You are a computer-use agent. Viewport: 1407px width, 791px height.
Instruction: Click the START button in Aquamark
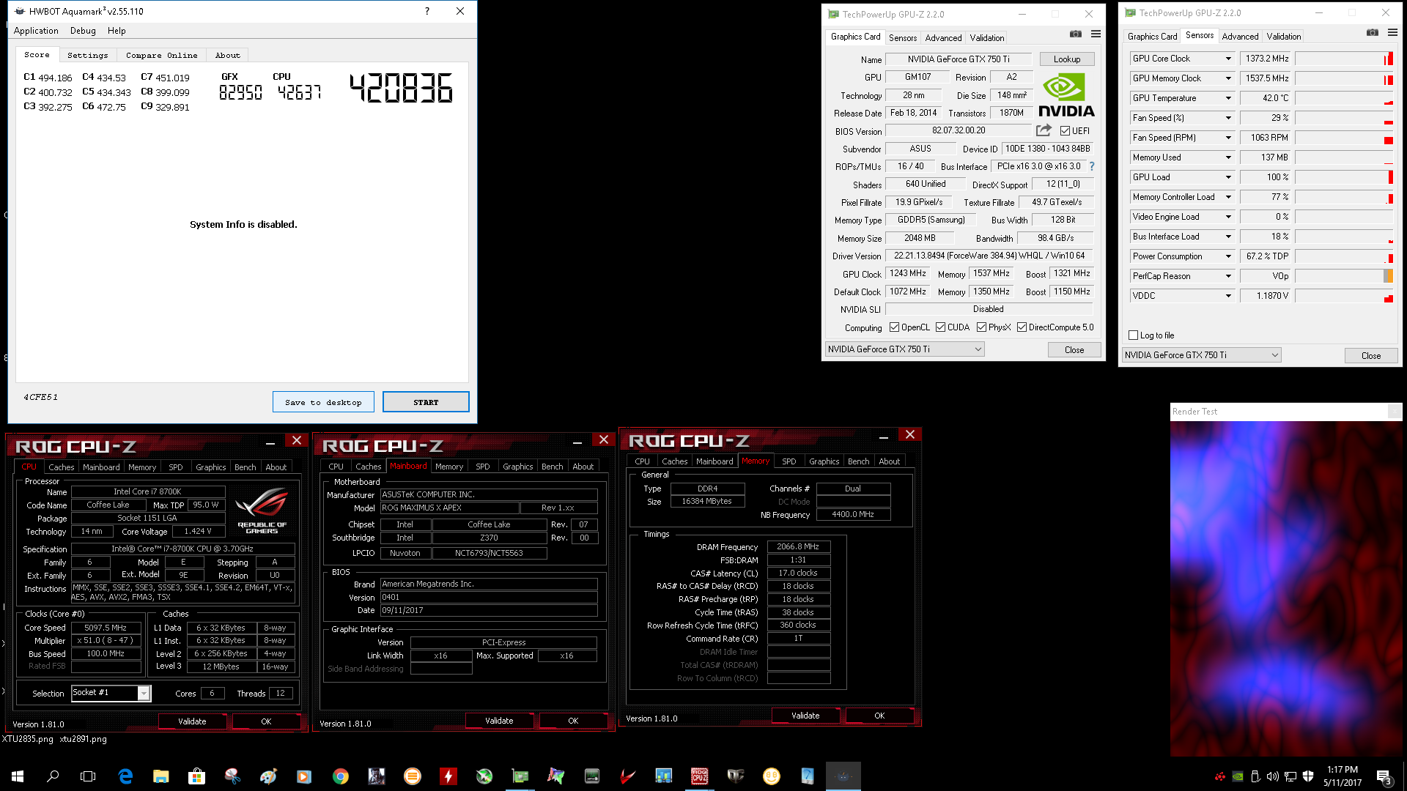(x=426, y=402)
